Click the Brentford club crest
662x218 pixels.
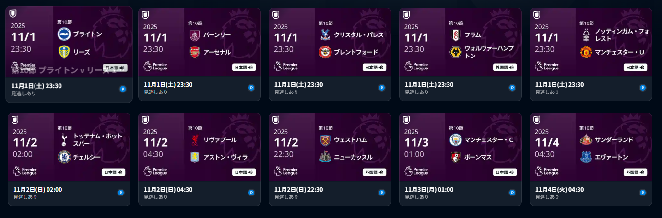pyautogui.click(x=325, y=52)
